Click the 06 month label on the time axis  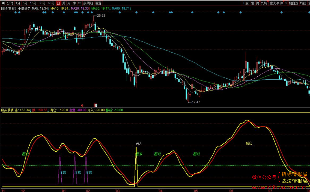click(231, 191)
